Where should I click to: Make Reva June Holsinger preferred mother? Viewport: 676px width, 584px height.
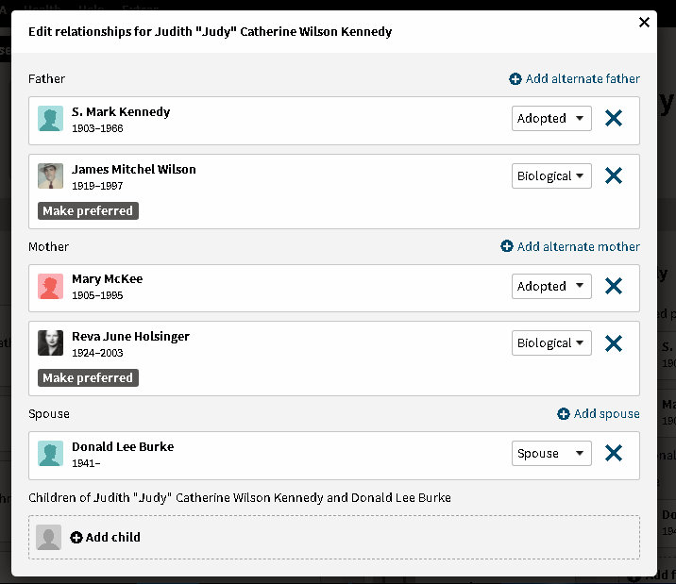pyautogui.click(x=88, y=378)
